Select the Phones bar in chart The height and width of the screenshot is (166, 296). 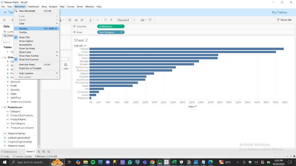point(187,49)
